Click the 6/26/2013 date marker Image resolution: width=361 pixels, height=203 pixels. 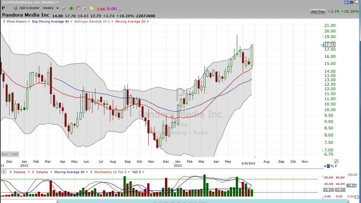point(249,164)
